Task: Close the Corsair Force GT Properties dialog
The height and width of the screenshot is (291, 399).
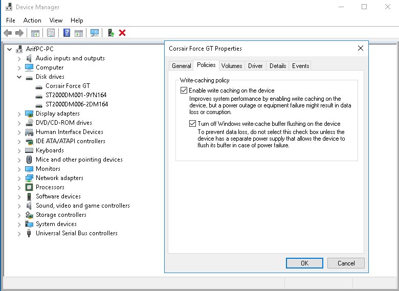Action: 360,49
